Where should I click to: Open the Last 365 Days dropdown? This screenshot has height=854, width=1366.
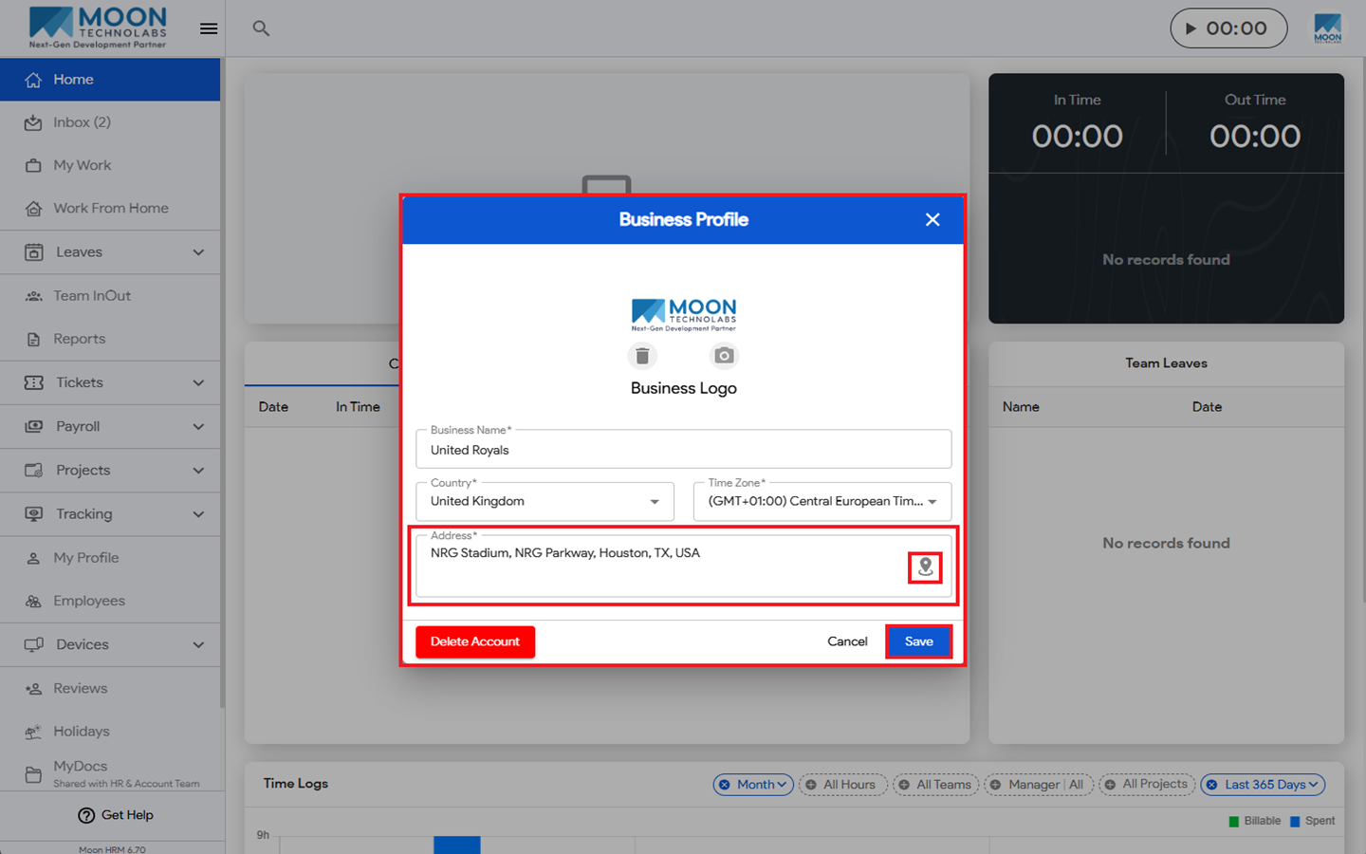(x=1263, y=785)
